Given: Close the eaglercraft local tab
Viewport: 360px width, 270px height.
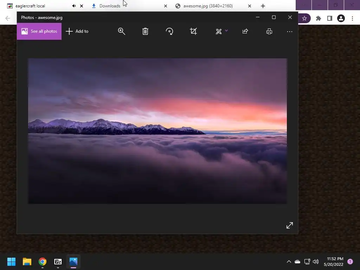Looking at the screenshot, I should coord(82,6).
